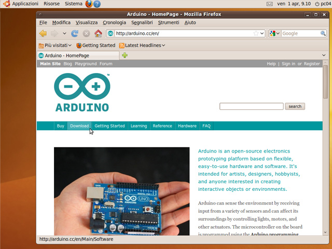Go to the browser Home page icon
The width and height of the screenshot is (332, 249).
click(x=98, y=33)
